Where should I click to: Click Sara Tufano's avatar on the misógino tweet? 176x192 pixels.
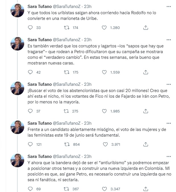(x=17, y=127)
